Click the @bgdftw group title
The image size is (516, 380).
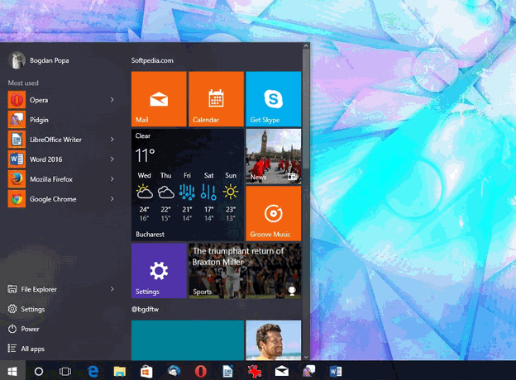tap(145, 309)
